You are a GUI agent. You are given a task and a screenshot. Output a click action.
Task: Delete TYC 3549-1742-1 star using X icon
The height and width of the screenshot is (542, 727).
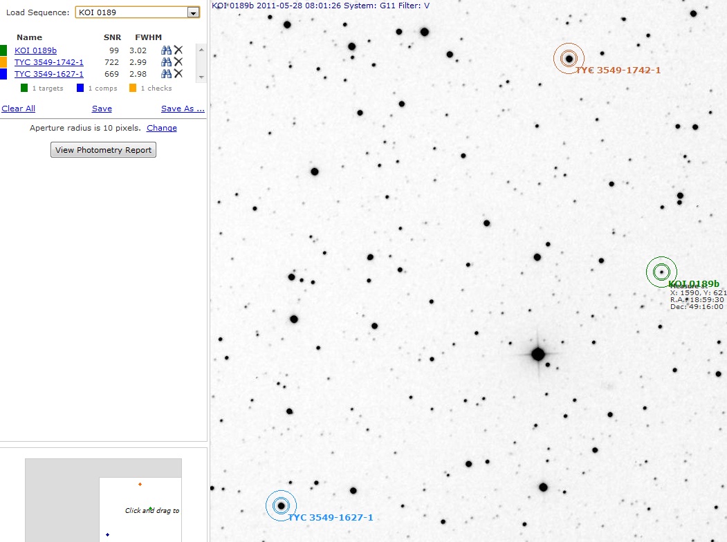178,62
